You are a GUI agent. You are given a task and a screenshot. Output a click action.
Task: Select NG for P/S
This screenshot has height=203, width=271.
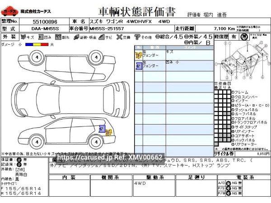pos(234,188)
